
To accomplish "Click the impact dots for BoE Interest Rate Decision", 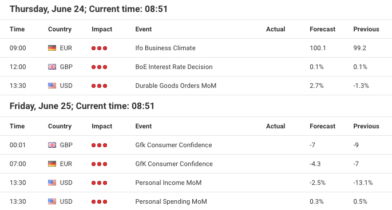I will [99, 67].
